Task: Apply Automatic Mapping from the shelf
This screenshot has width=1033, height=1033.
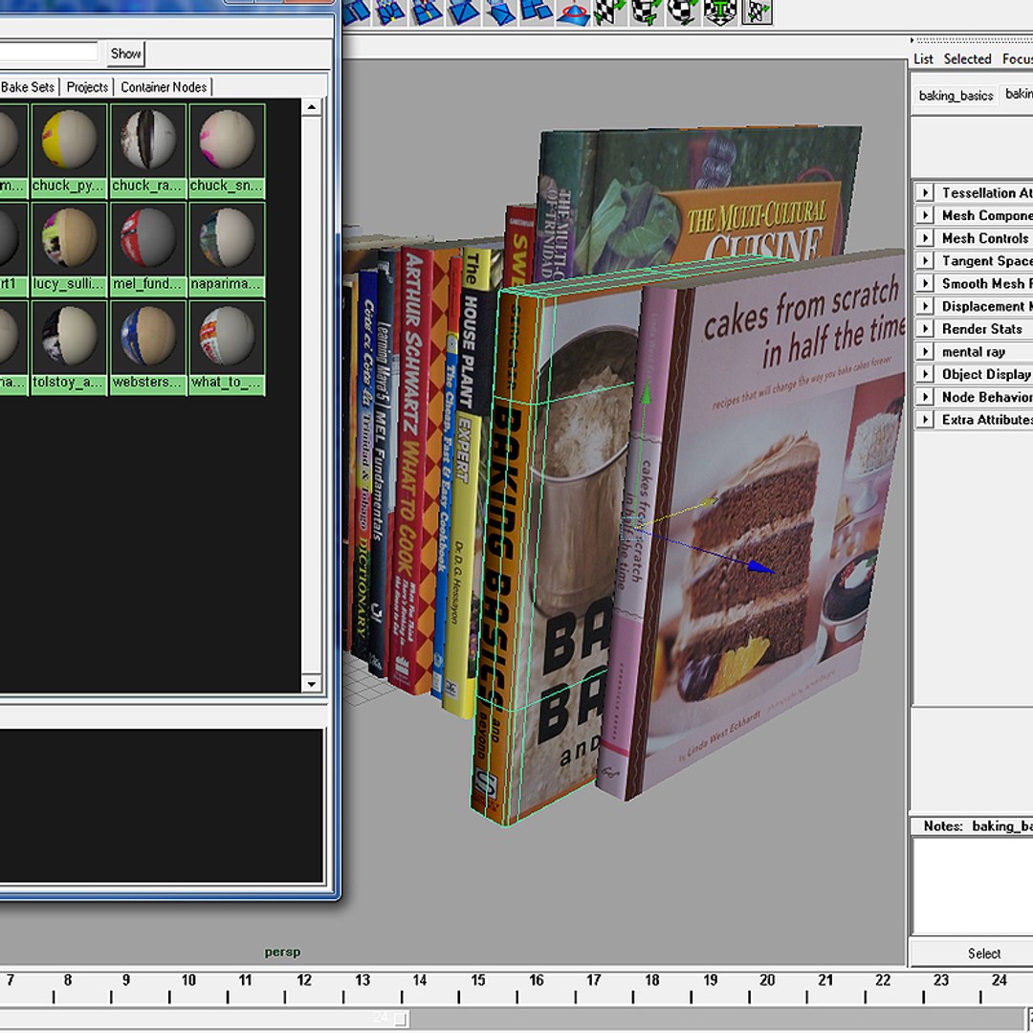Action: pos(719,12)
